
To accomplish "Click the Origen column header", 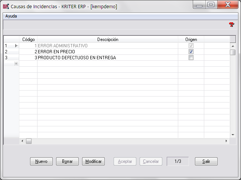I will click(191, 39).
